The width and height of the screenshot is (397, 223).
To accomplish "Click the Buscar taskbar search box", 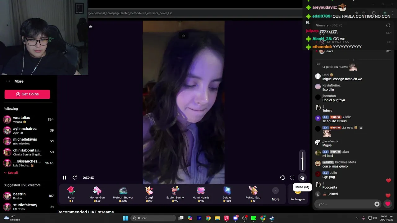I will pos(154,218).
